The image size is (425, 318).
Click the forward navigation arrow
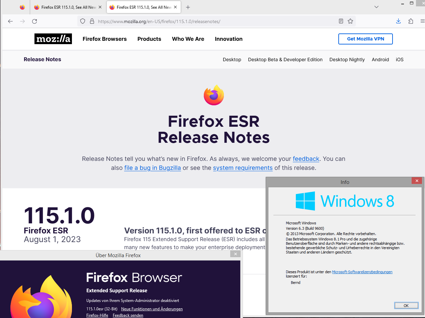point(22,21)
